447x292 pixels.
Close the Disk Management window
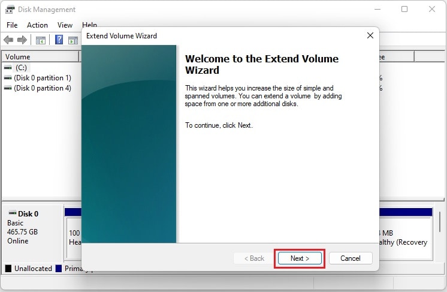pos(432,9)
